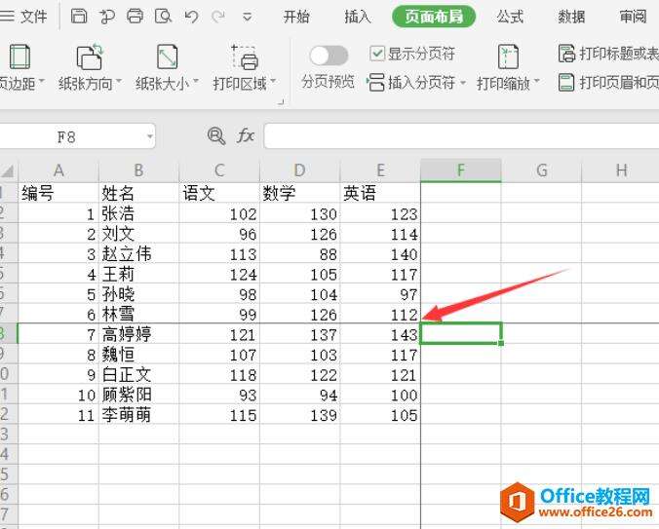Open the 审阅 tab

pyautogui.click(x=633, y=17)
